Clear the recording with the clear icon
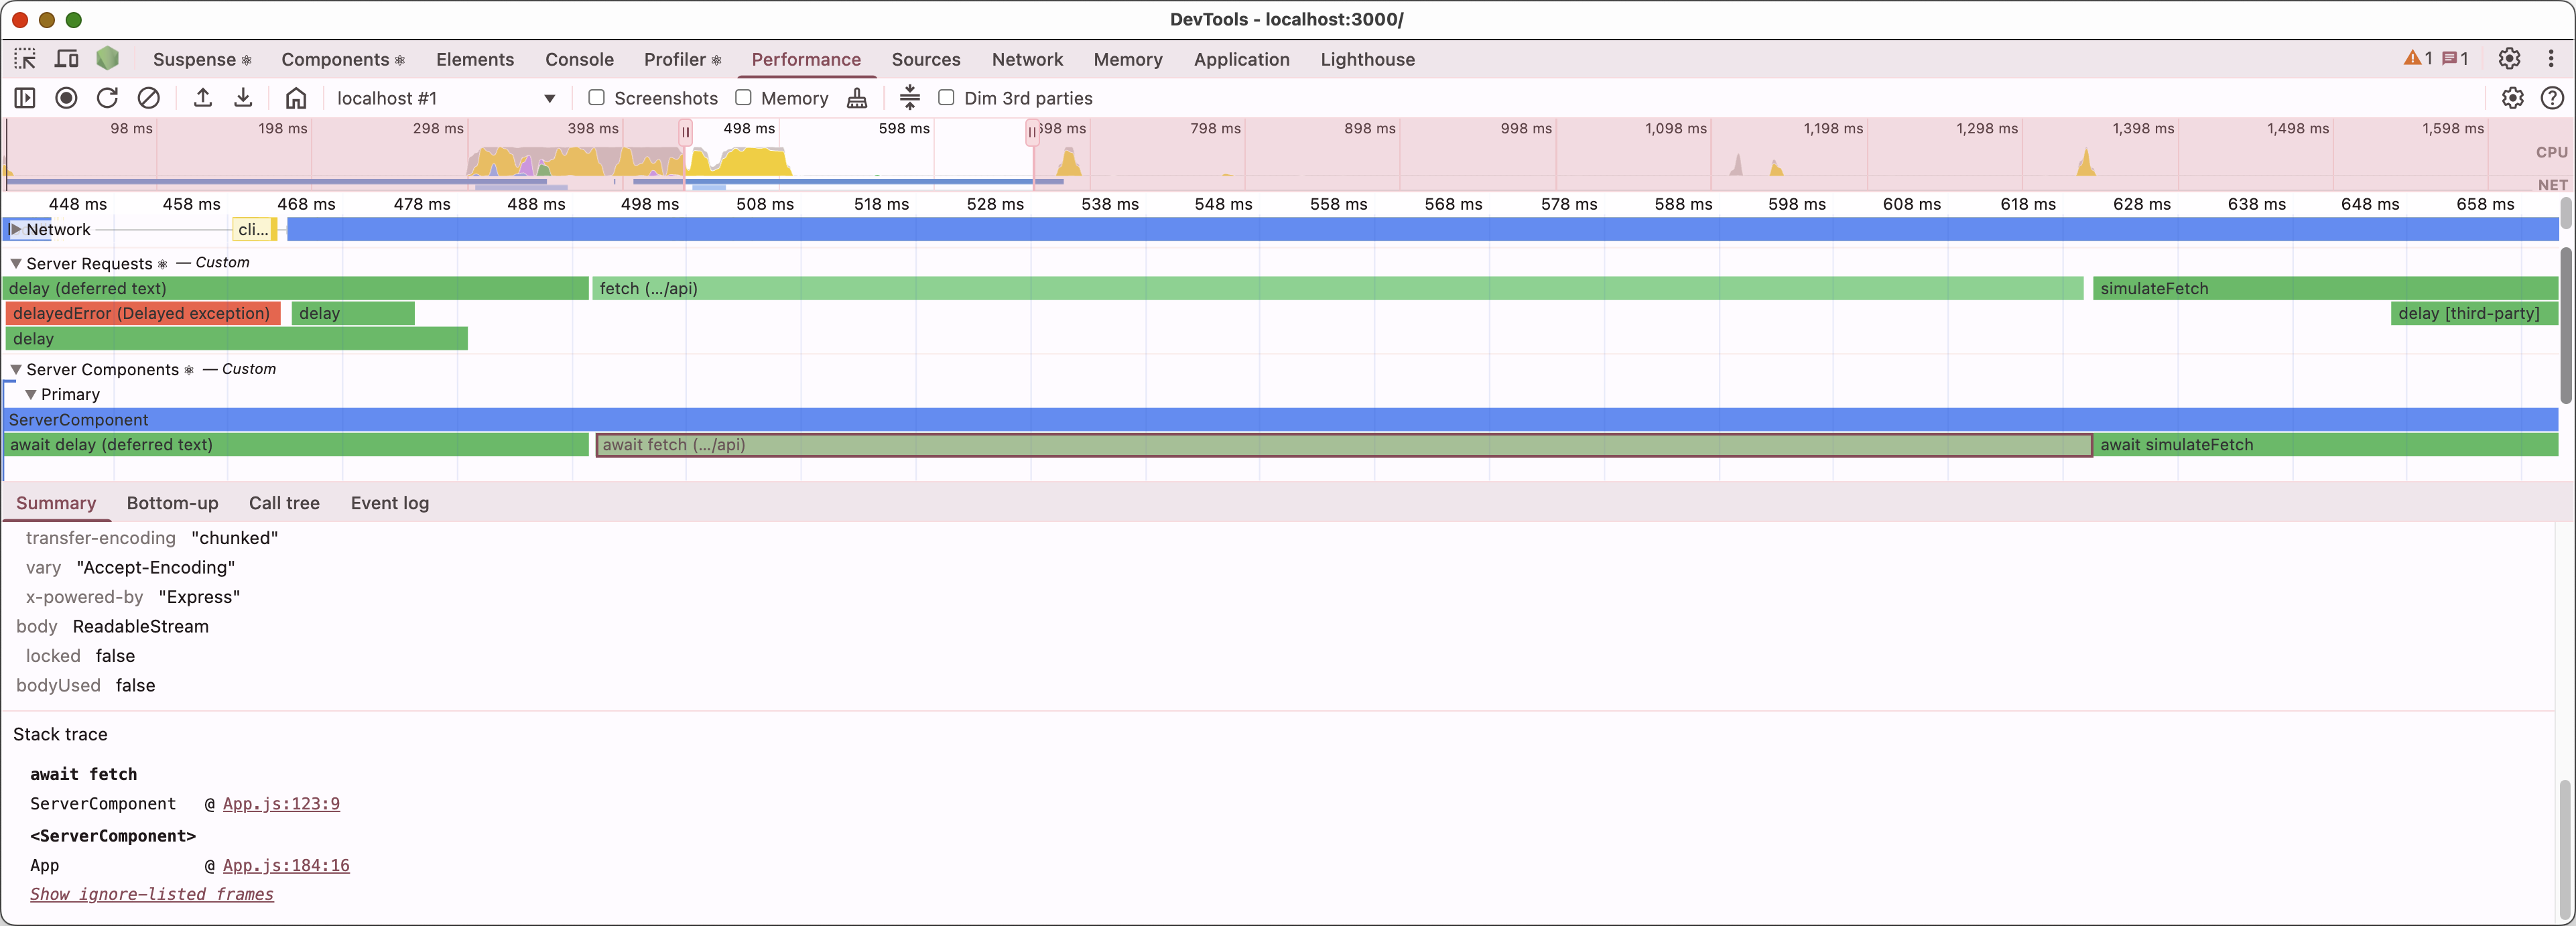 [149, 98]
